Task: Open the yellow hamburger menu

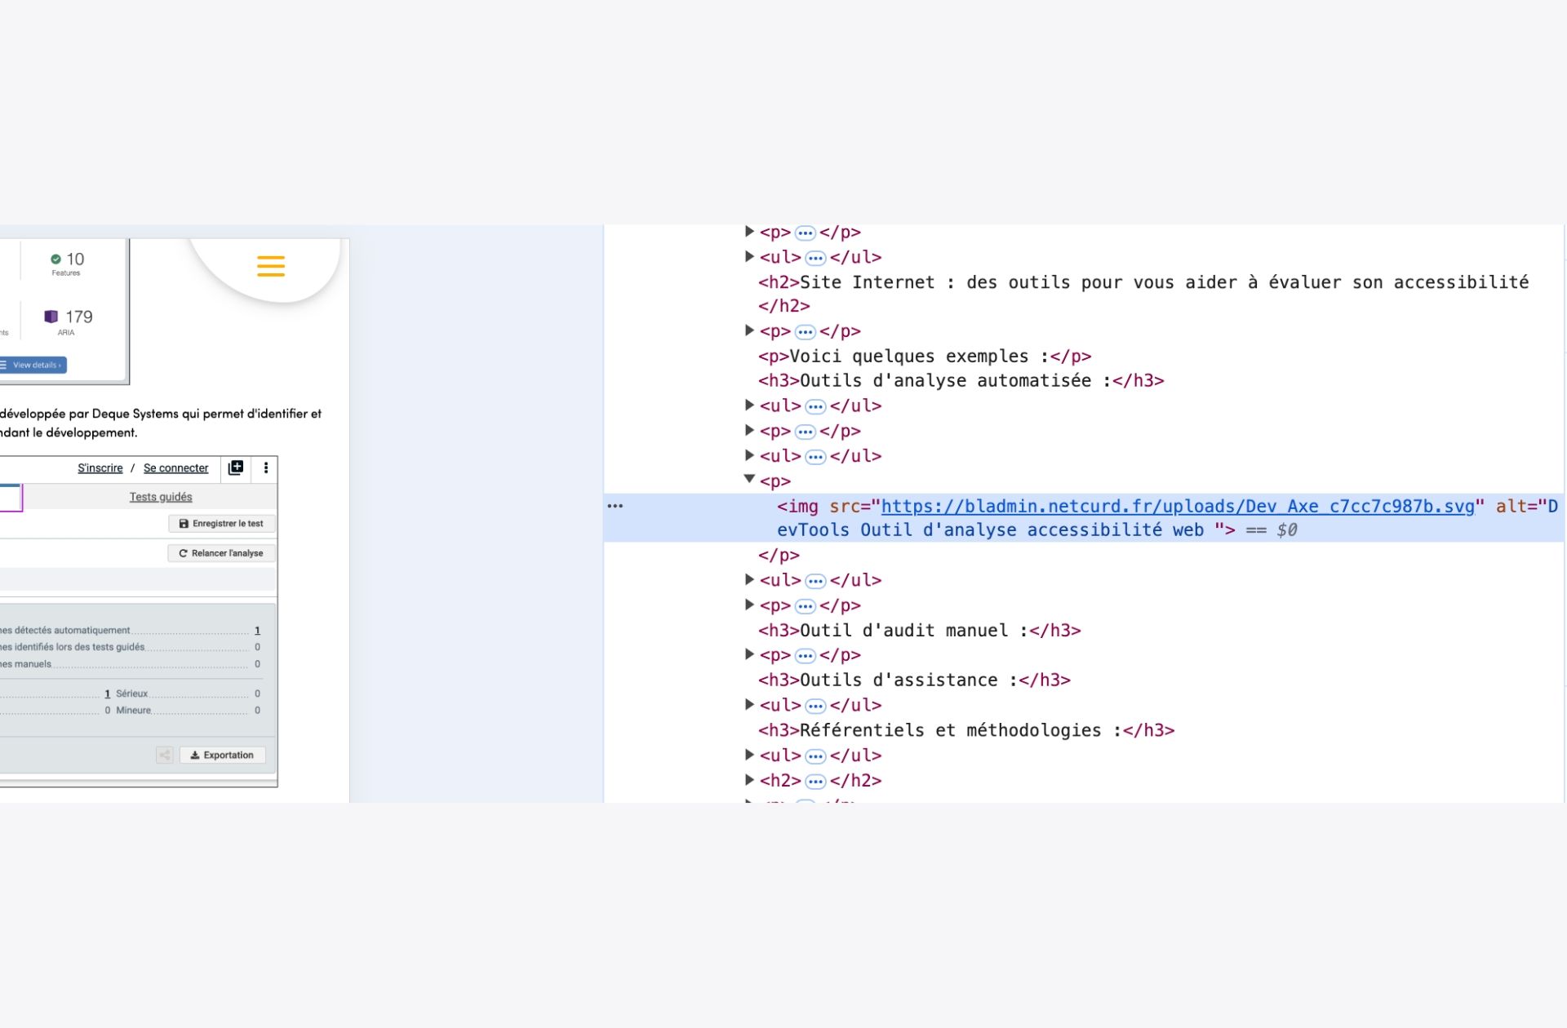Action: click(x=270, y=266)
